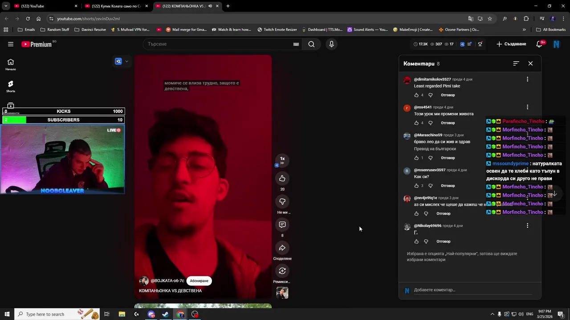The width and height of the screenshot is (570, 320).
Task: Bookmark this page with the star icon
Action: point(490,19)
